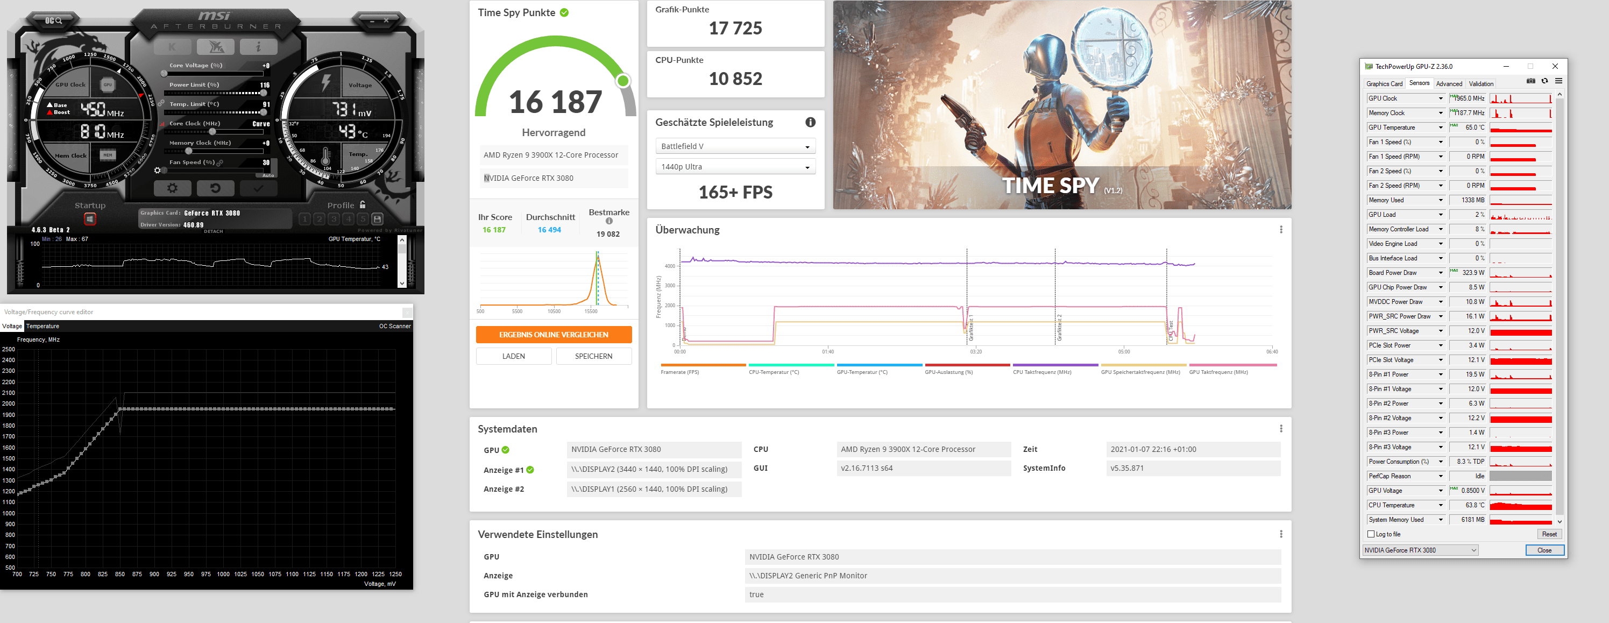1609x623 pixels.
Task: Click the Afterburner apply checkmark button
Action: tap(259, 187)
